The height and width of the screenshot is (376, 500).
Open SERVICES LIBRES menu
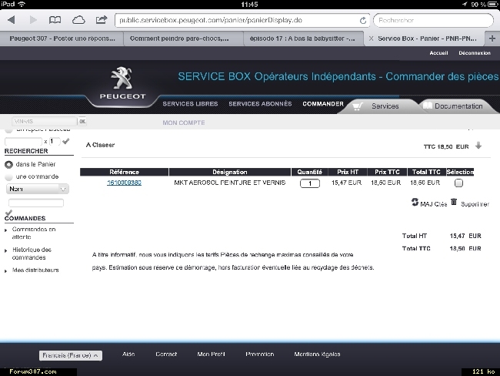pos(190,104)
